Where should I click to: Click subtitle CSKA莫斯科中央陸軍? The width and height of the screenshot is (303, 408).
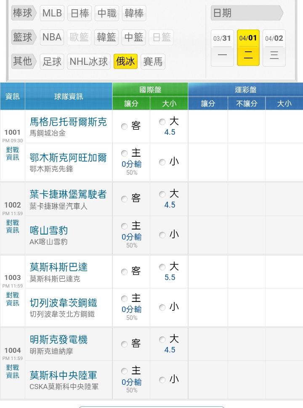(64, 387)
